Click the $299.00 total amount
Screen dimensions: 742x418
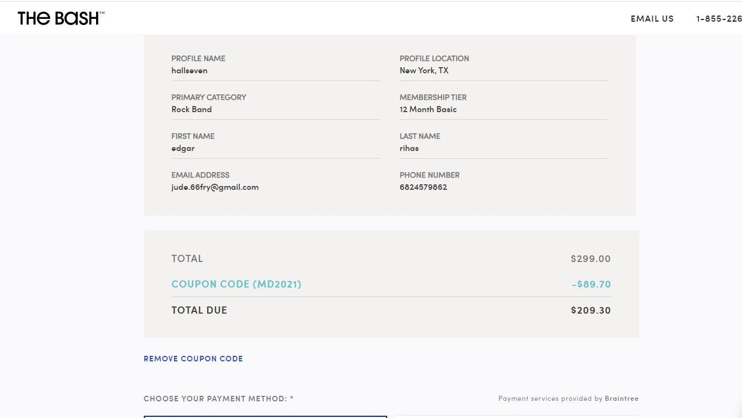coord(590,259)
